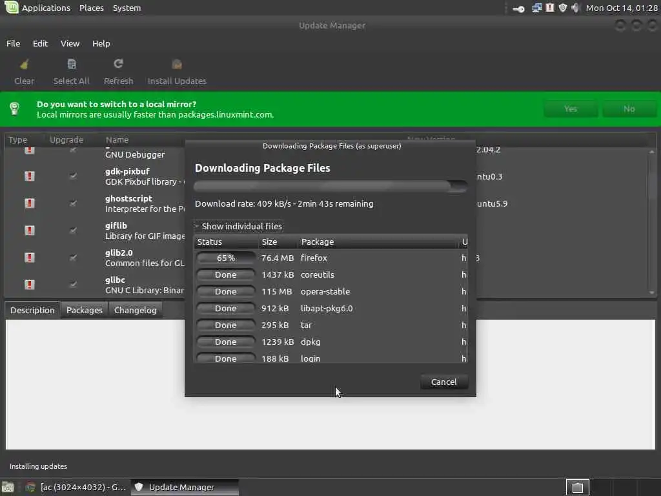Open the Linux Mint menu logo
The image size is (661, 496).
[11, 7]
